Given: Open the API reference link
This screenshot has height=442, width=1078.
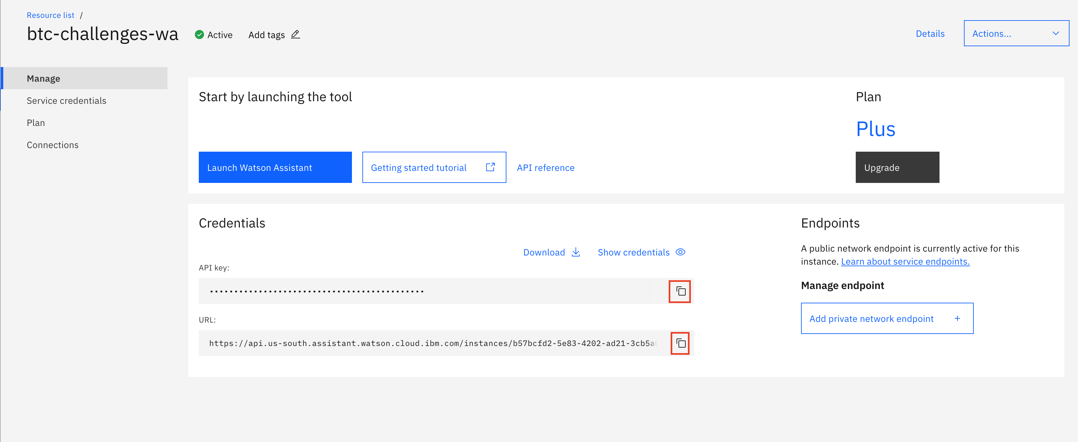Looking at the screenshot, I should [x=545, y=168].
